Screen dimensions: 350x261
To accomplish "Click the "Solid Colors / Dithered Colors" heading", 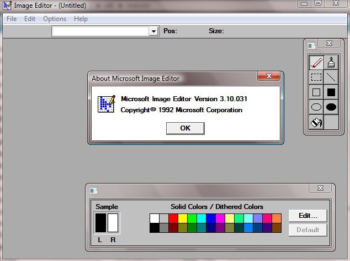I will point(217,207).
